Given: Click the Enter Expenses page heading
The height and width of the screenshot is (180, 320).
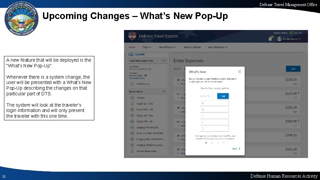Looking at the screenshot, I should pyautogui.click(x=188, y=61).
